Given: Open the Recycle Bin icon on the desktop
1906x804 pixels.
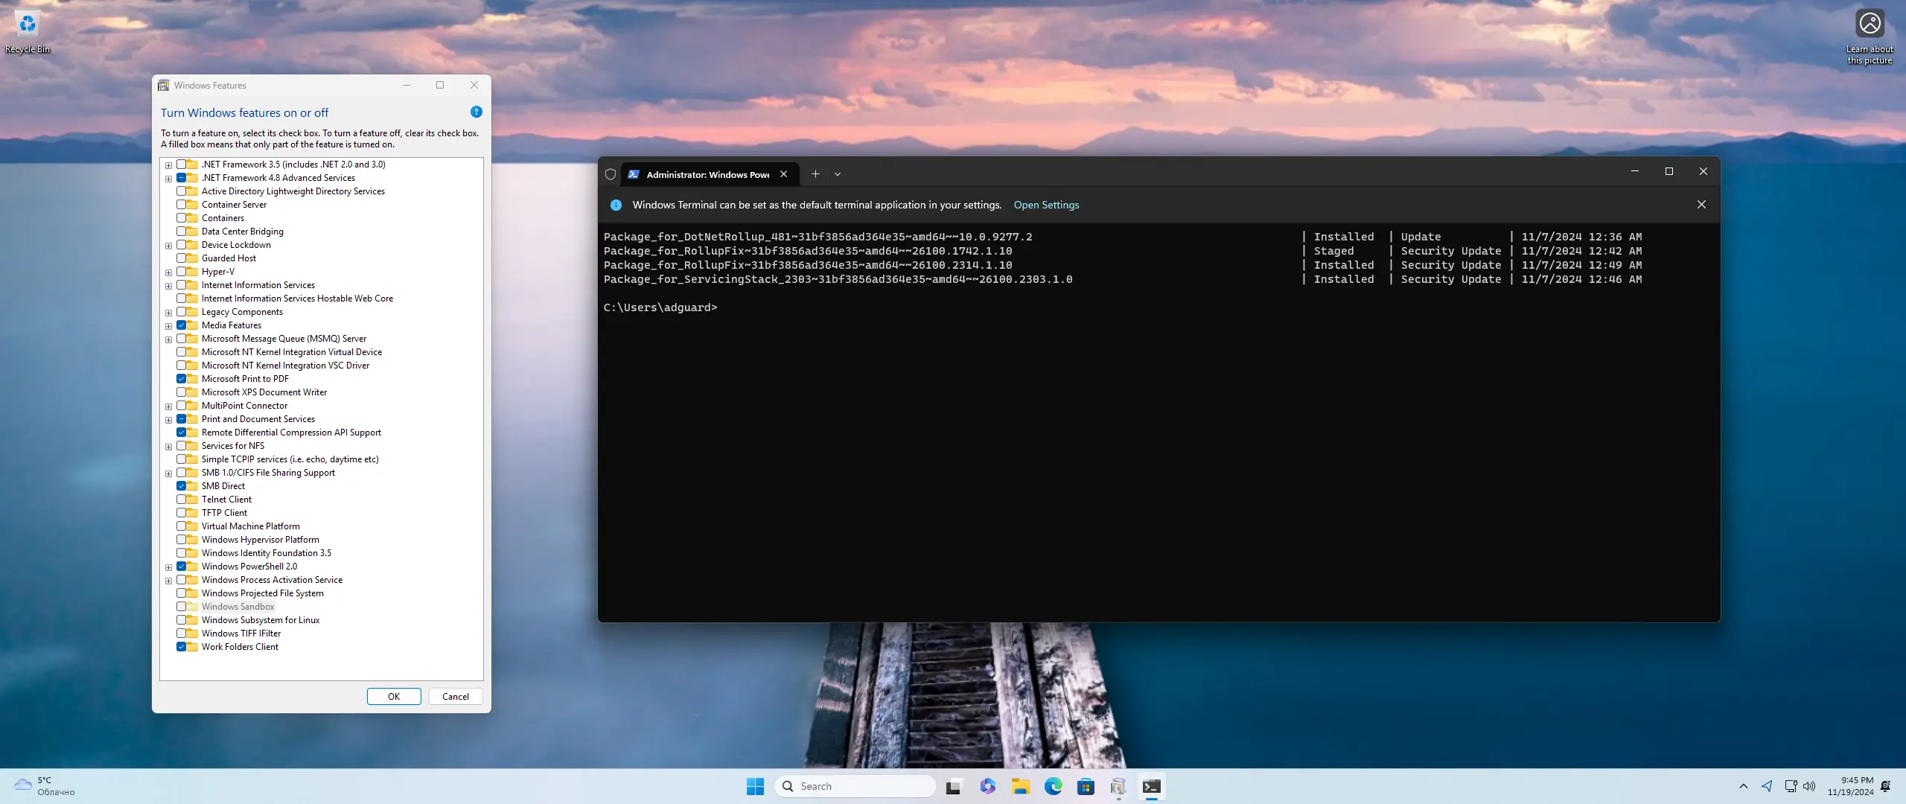Looking at the screenshot, I should point(28,25).
